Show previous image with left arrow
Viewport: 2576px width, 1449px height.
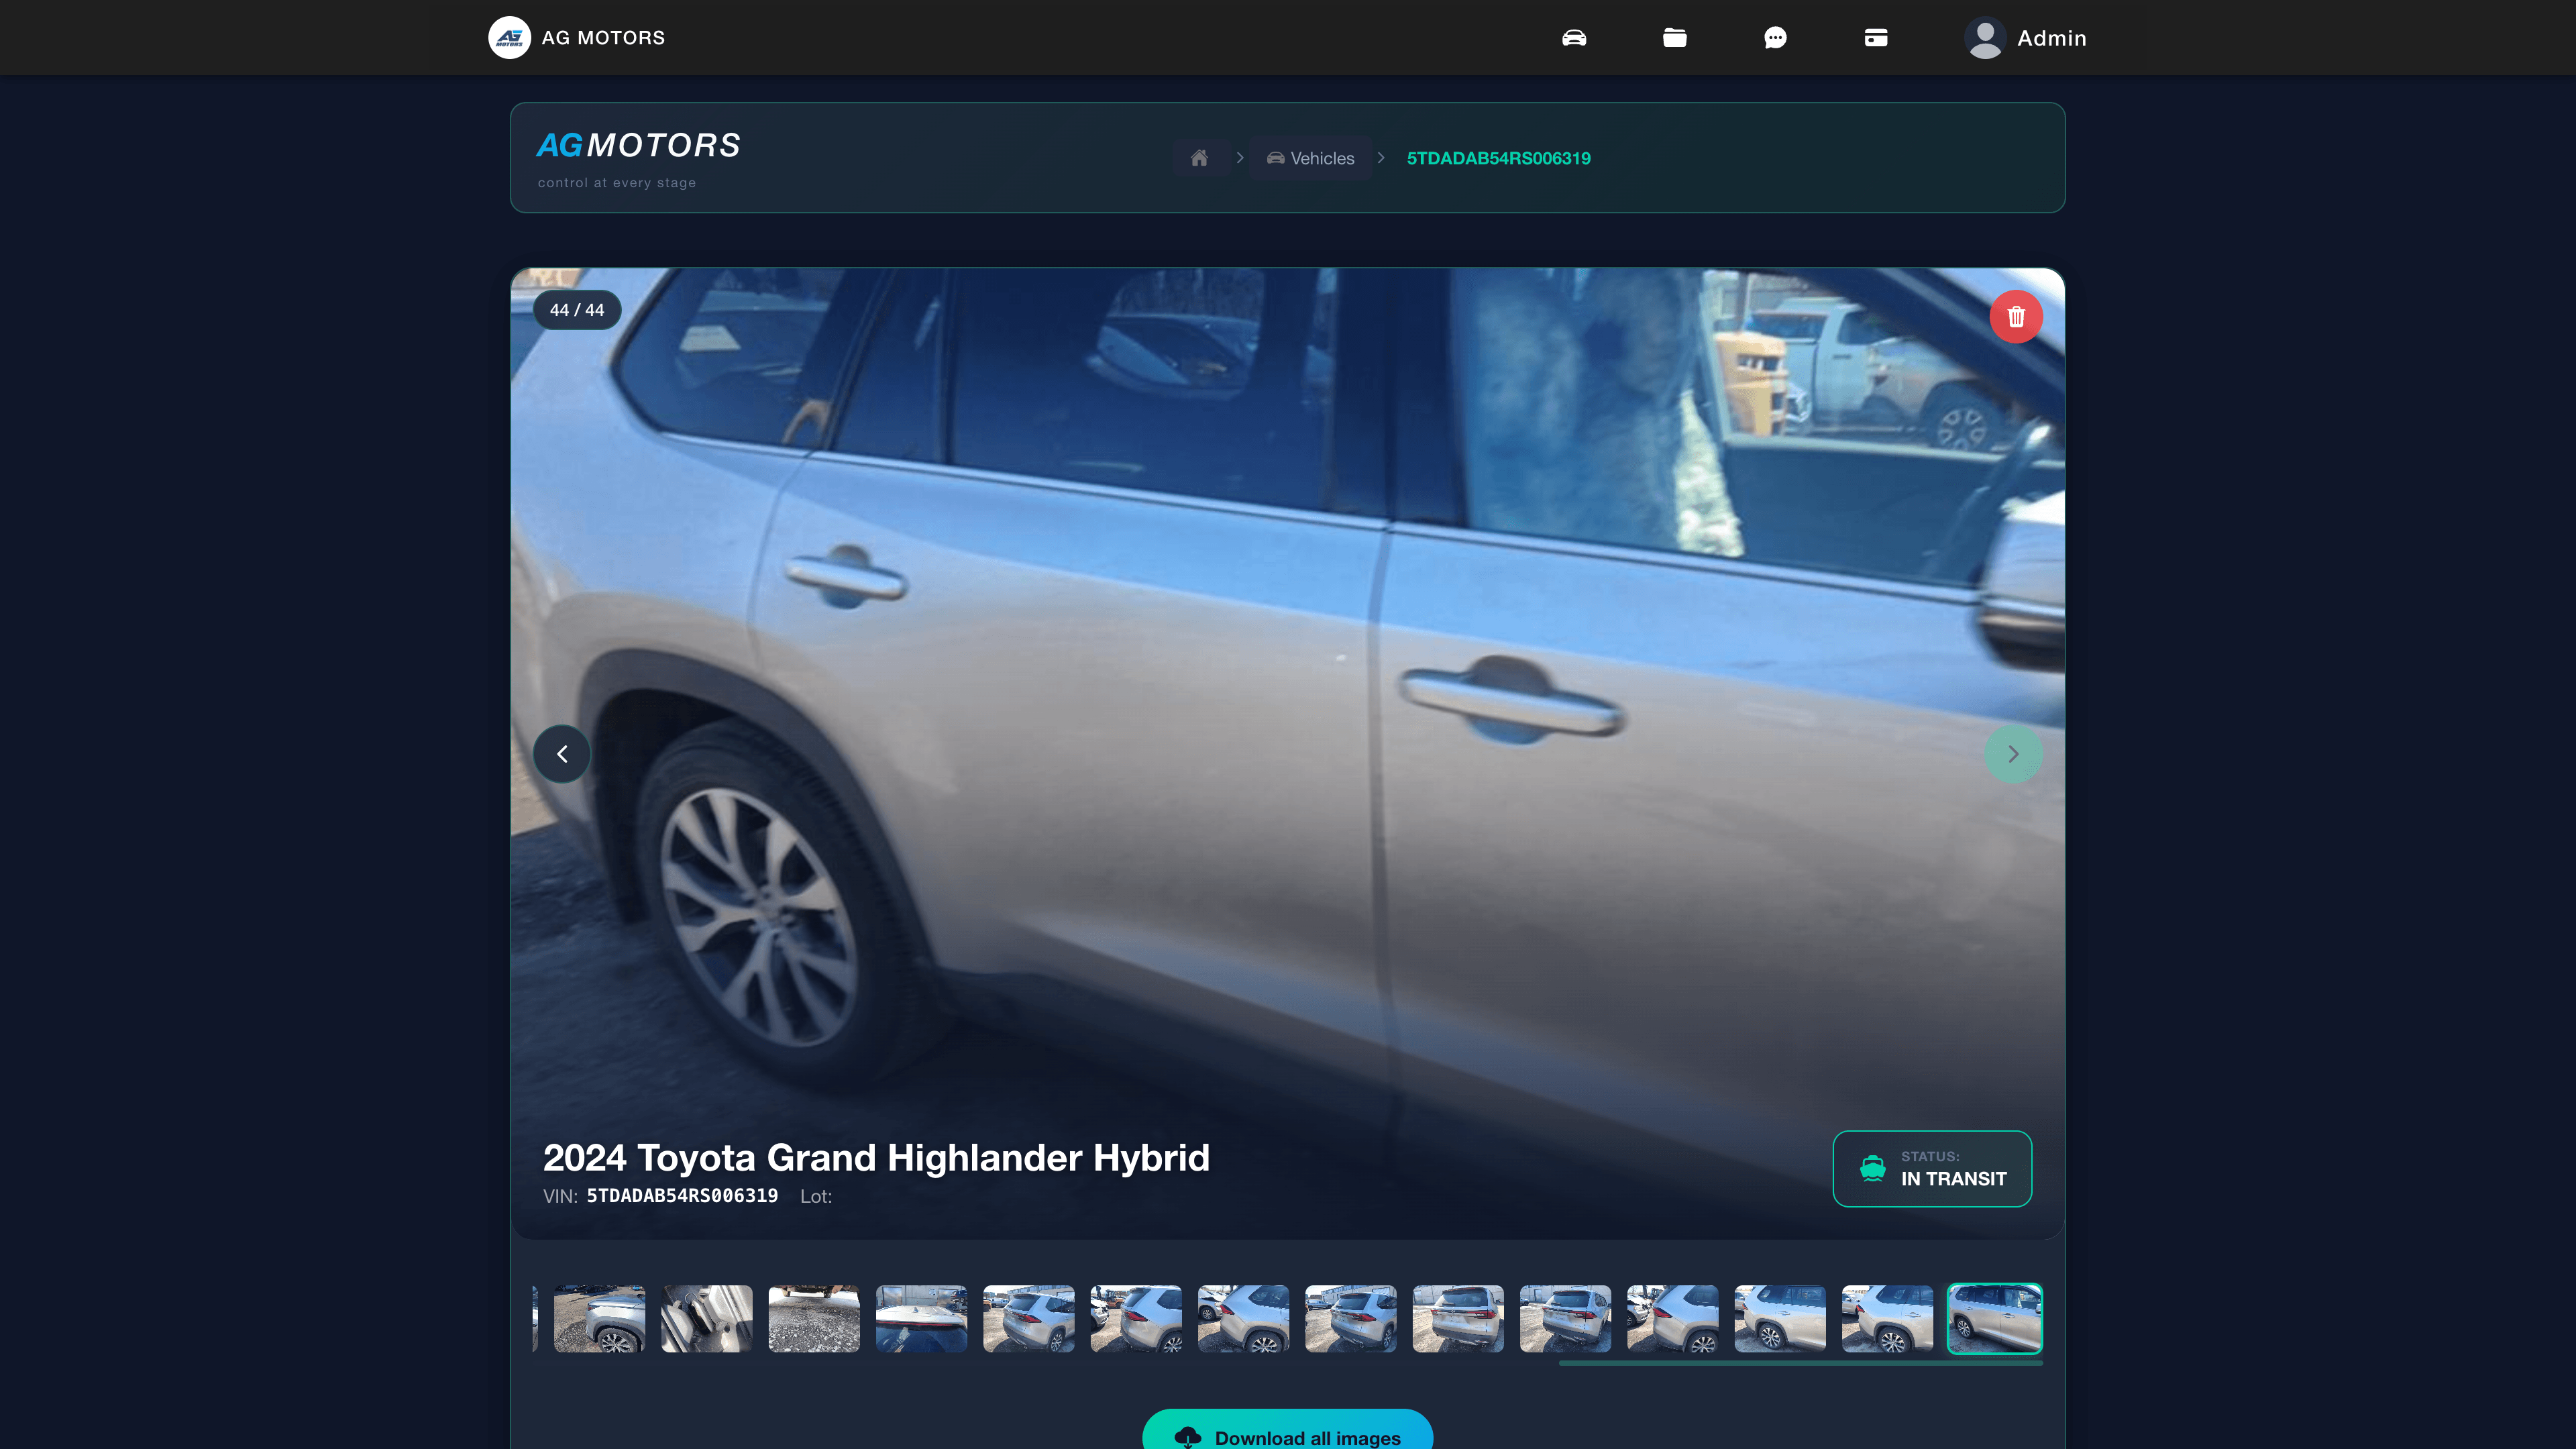(562, 754)
